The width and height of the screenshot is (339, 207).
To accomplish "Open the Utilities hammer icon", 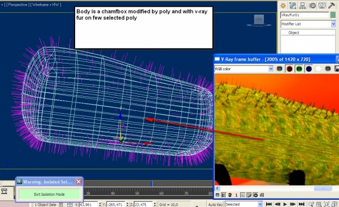I will [331, 6].
